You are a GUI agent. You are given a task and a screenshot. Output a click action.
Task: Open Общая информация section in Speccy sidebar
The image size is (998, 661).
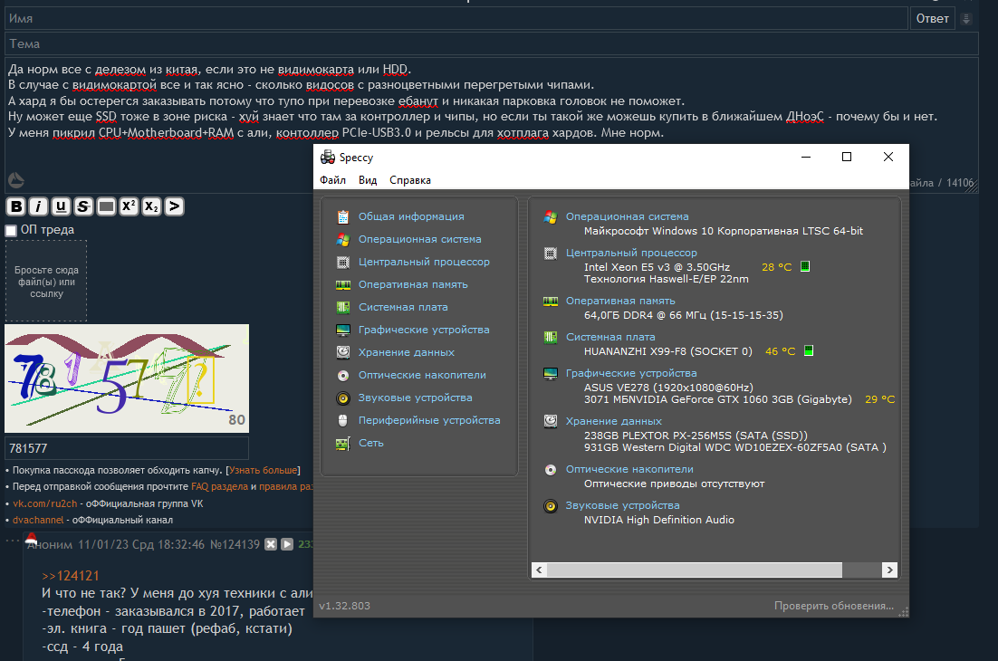point(410,216)
